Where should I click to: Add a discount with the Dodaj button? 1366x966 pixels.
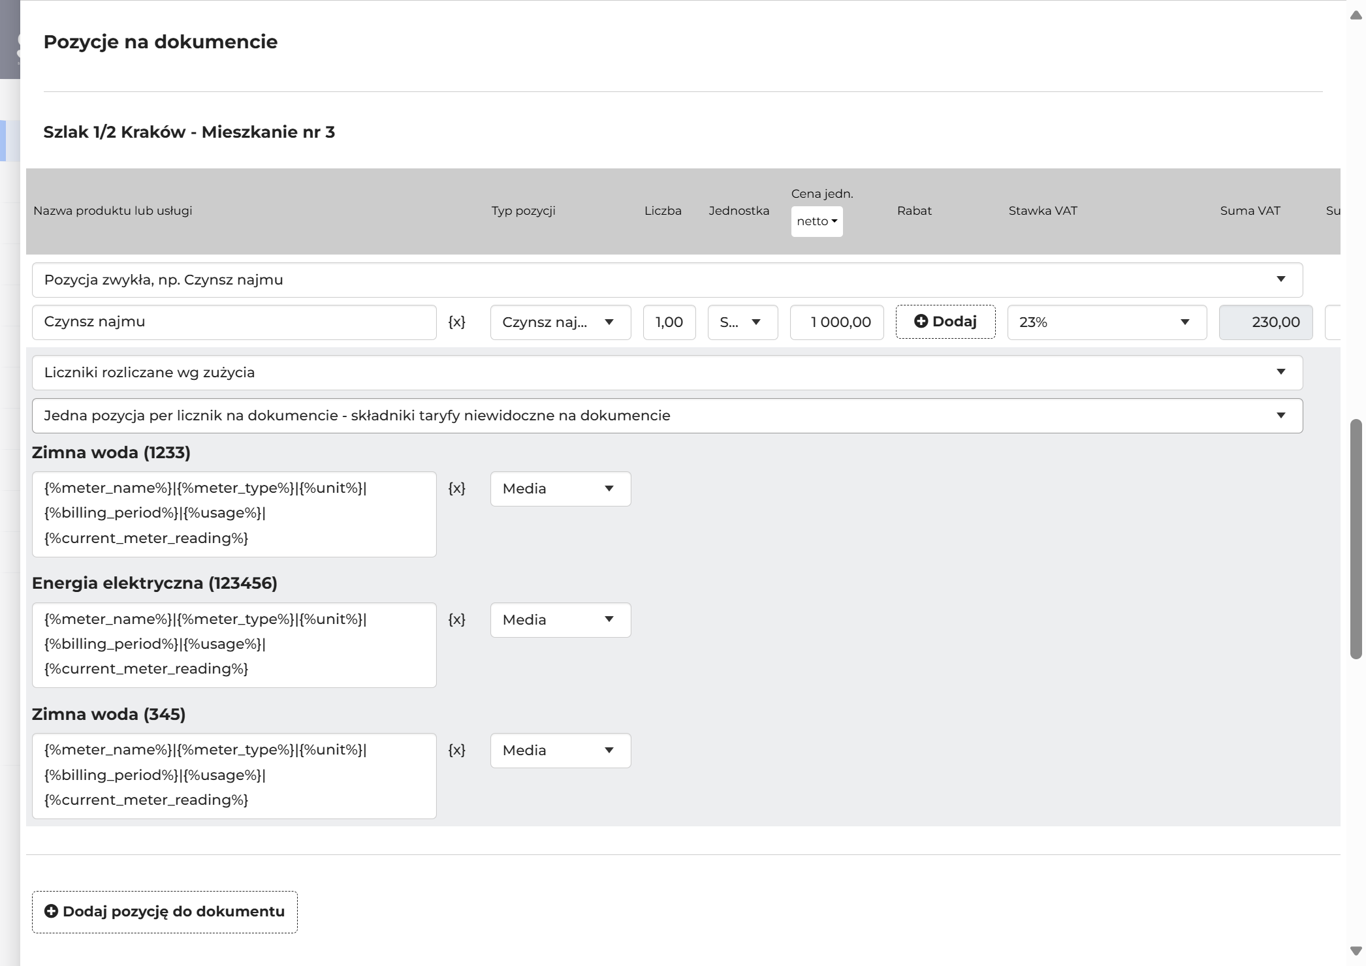945,322
